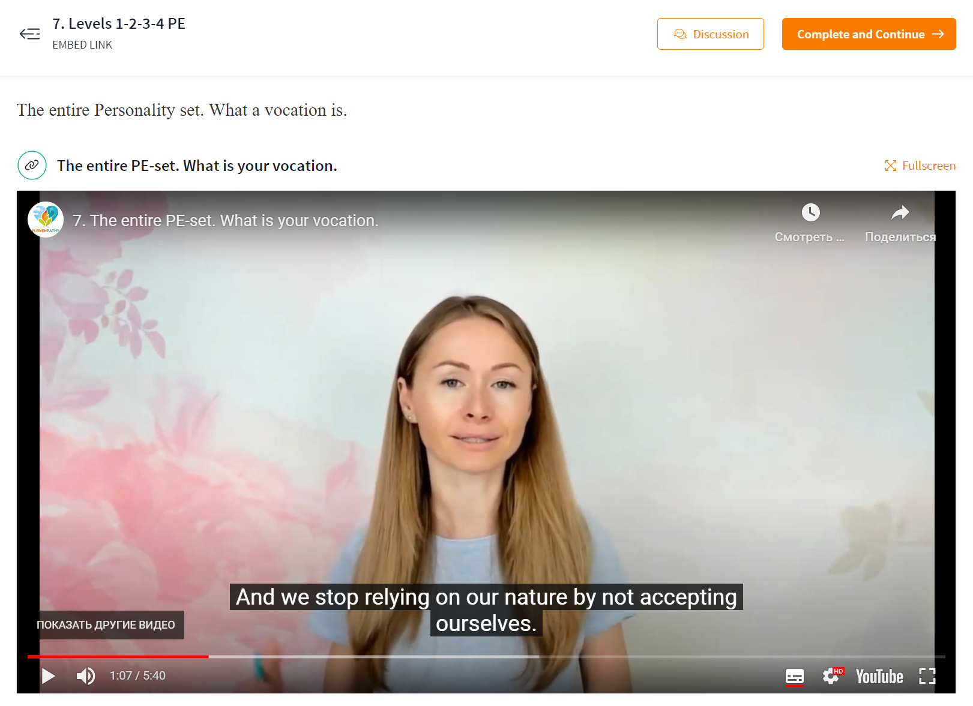The width and height of the screenshot is (973, 706).
Task: Open the video settings gear icon
Action: [x=831, y=676]
